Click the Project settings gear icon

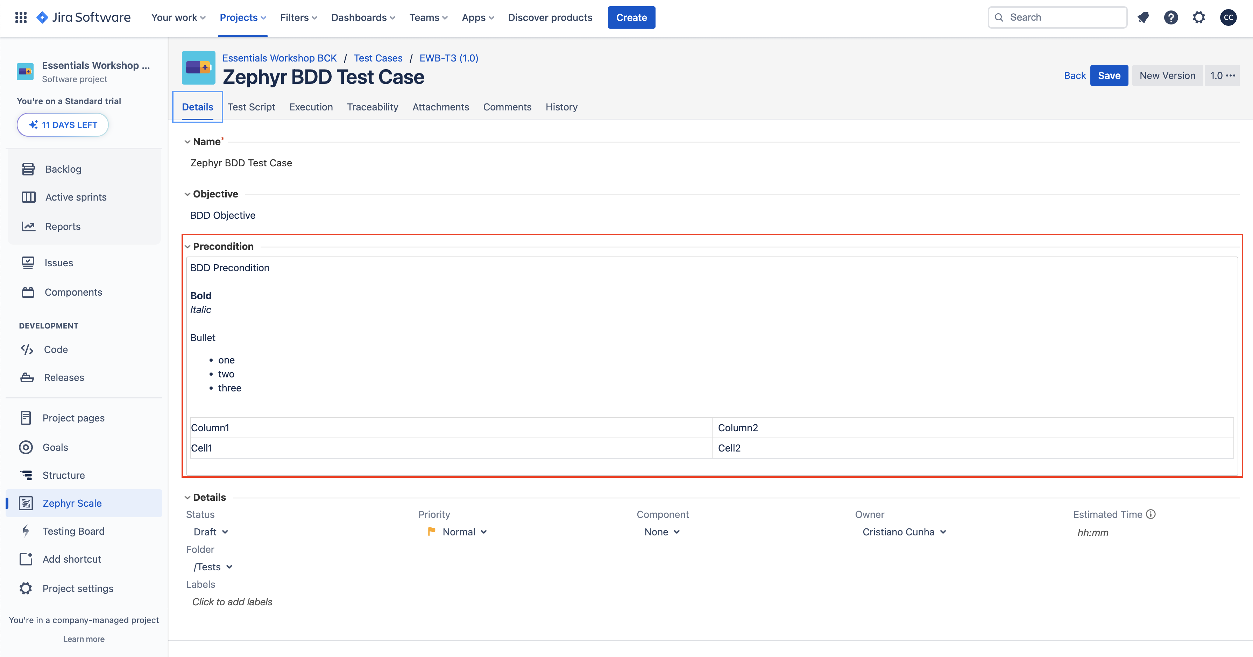tap(26, 589)
